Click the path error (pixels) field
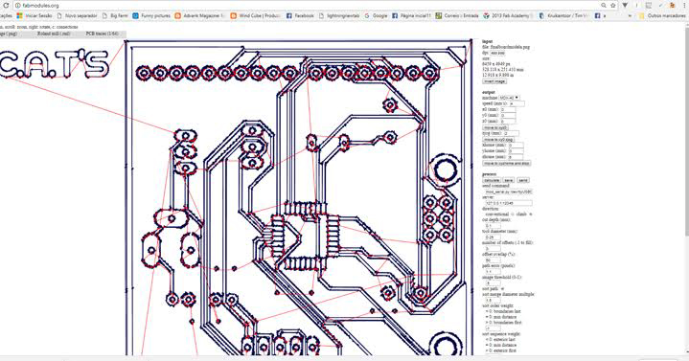689x361 pixels. pos(493,271)
